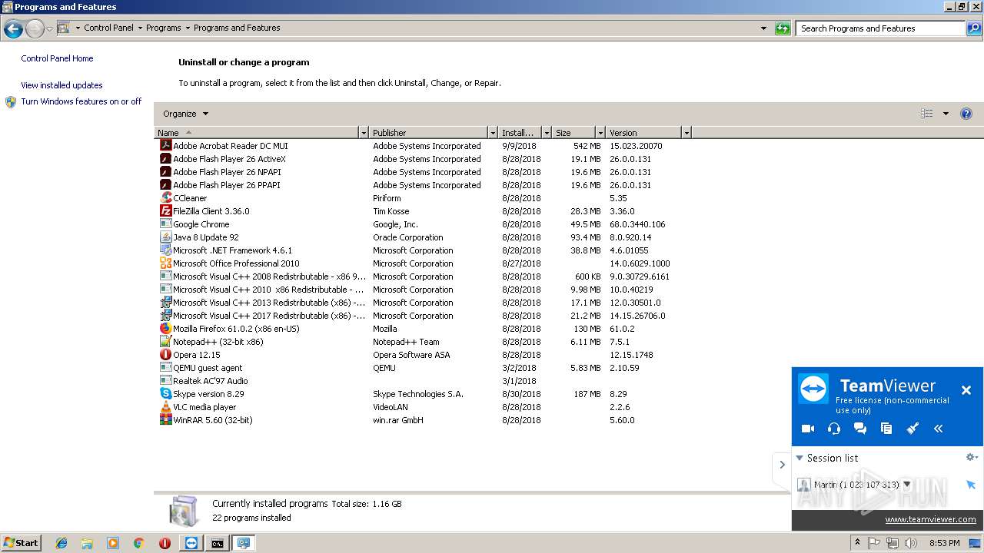Viewport: 984px width, 553px height.
Task: Sort list by the Name column header
Action: (x=257, y=133)
